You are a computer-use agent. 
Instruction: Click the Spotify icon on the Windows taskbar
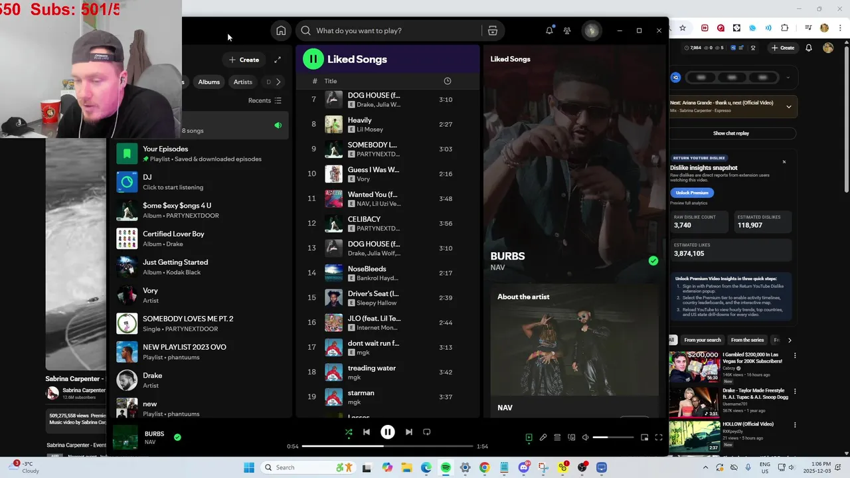coord(446,468)
